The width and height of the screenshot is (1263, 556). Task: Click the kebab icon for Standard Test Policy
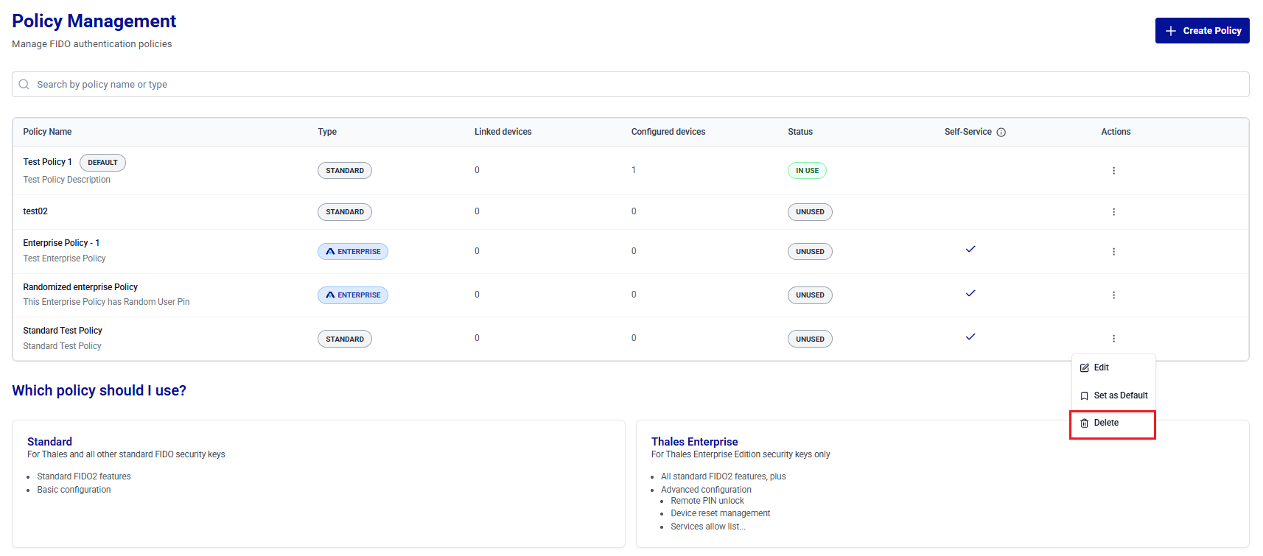[1113, 339]
